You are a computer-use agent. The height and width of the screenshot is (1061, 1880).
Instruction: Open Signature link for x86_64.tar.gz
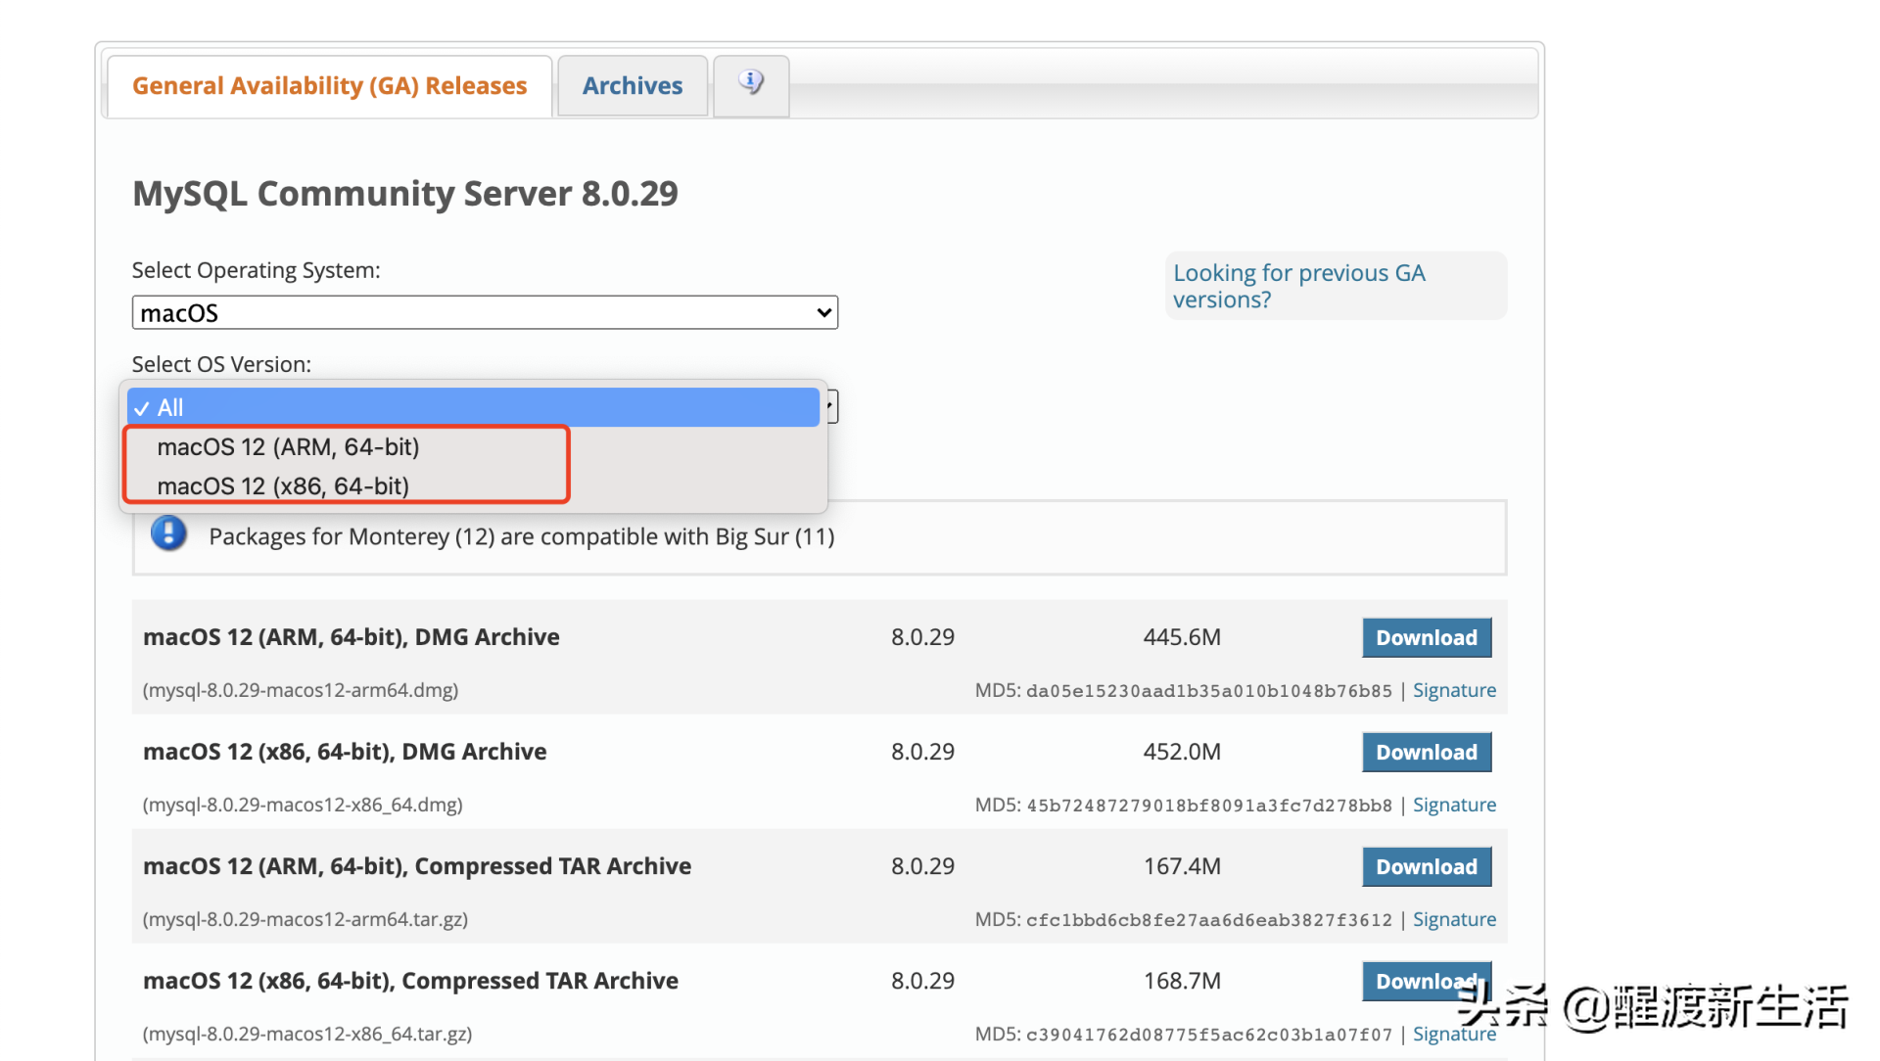click(1454, 1035)
